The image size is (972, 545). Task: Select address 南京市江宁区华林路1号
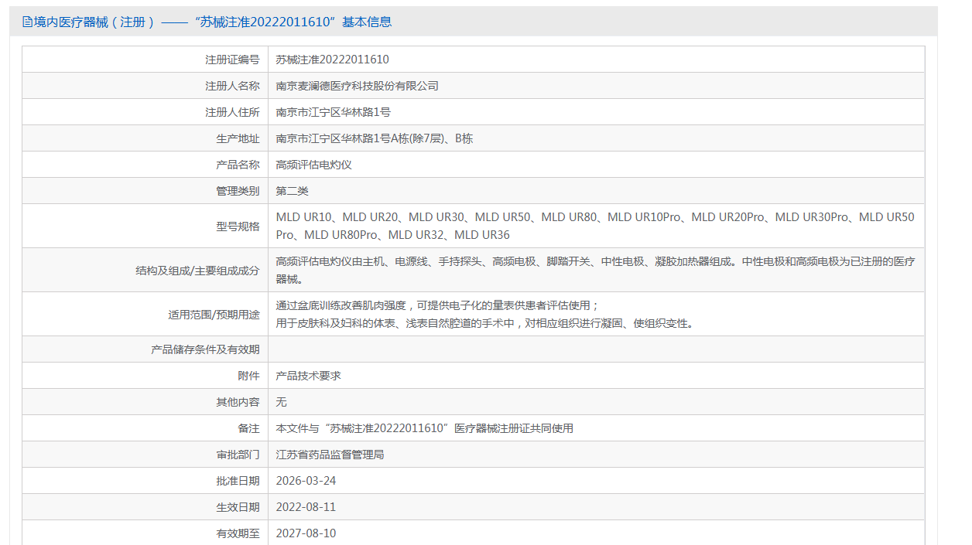334,112
